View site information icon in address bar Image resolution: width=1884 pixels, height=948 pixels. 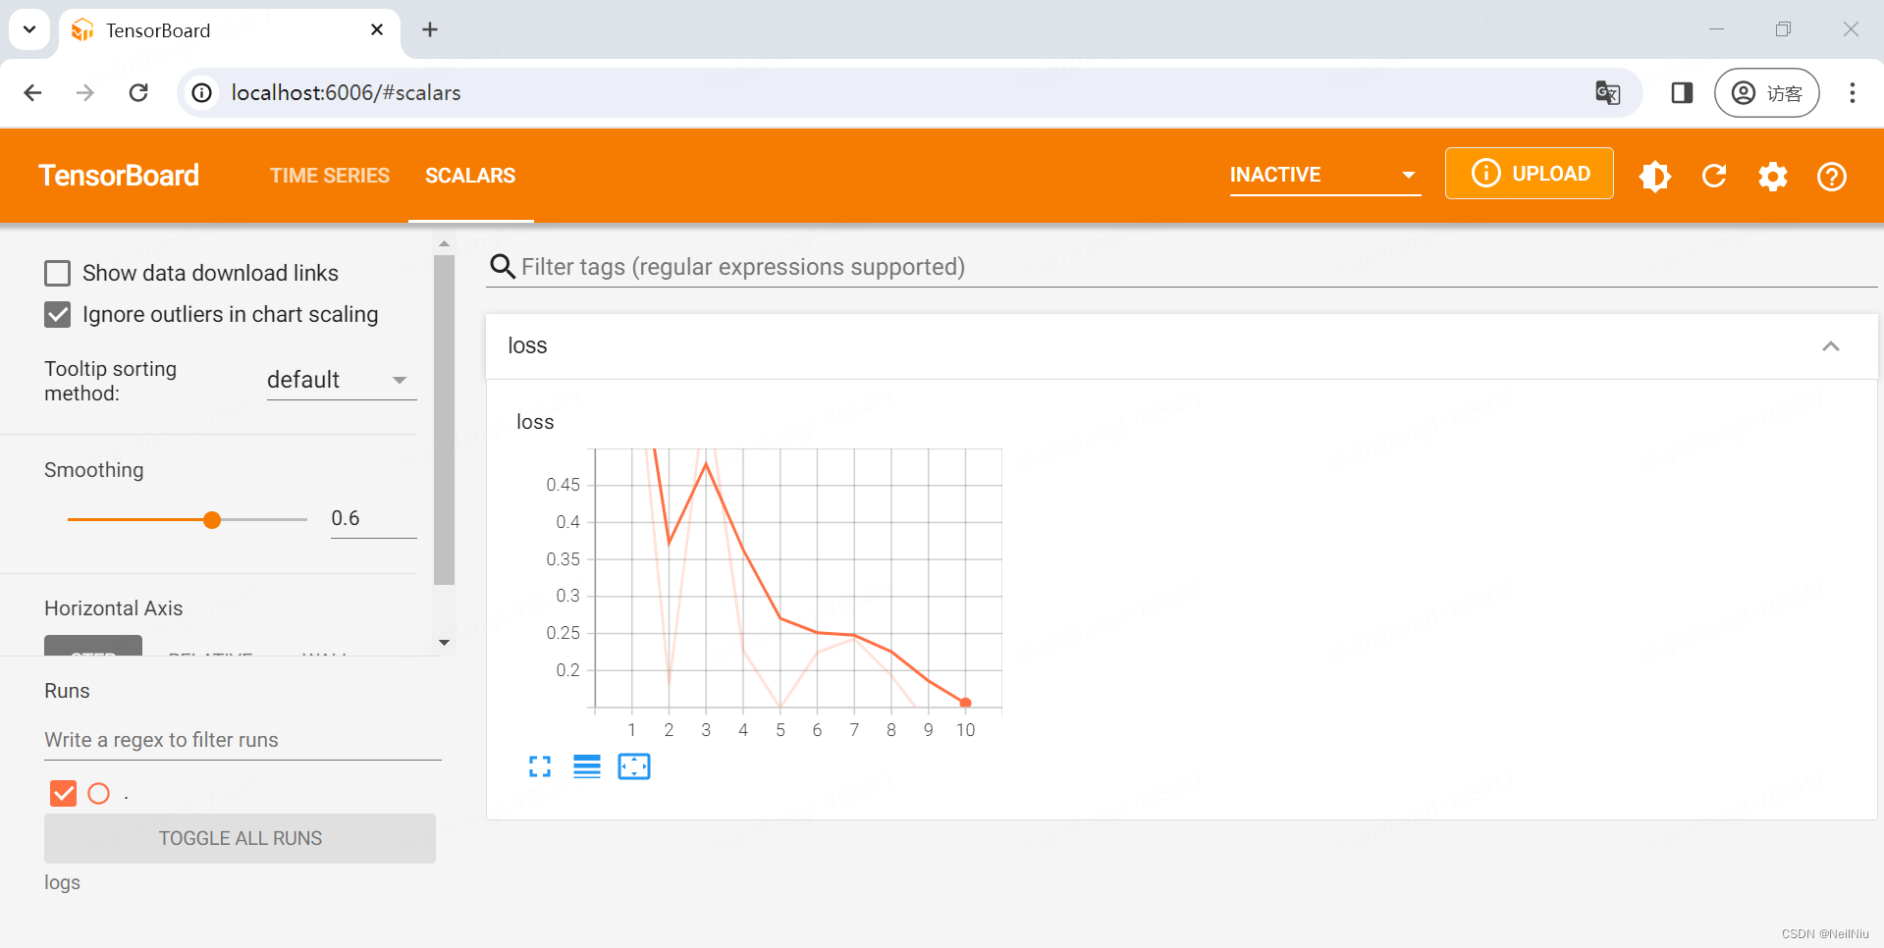coord(201,92)
